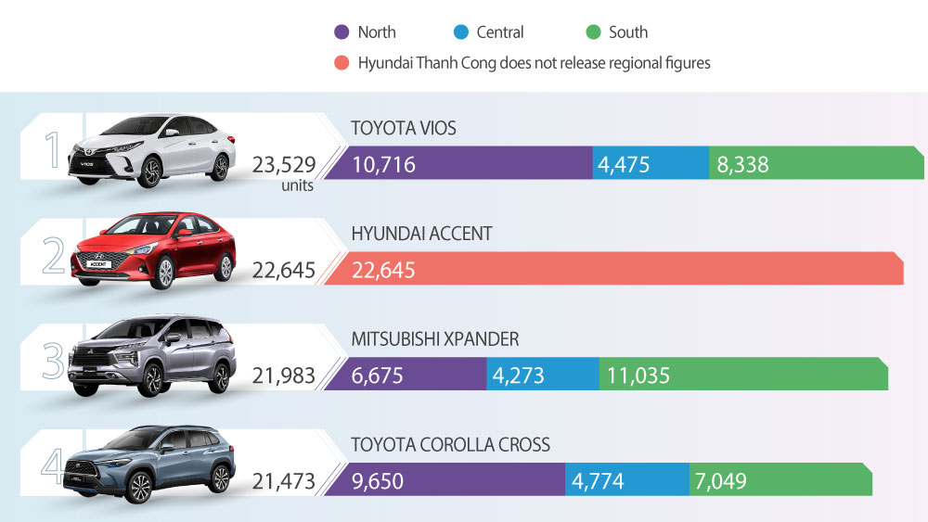Image resolution: width=928 pixels, height=522 pixels.
Task: Click the TOYOTA VIOS title label
Action: (404, 129)
